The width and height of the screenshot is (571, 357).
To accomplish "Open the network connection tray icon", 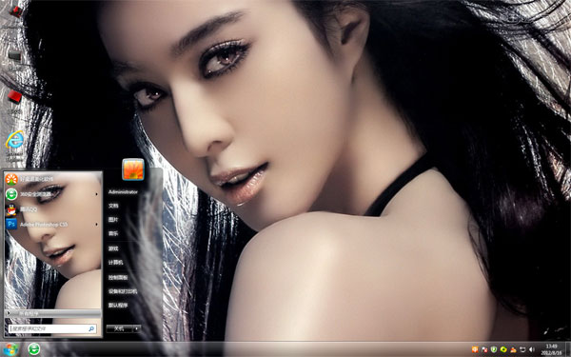I will (x=522, y=349).
